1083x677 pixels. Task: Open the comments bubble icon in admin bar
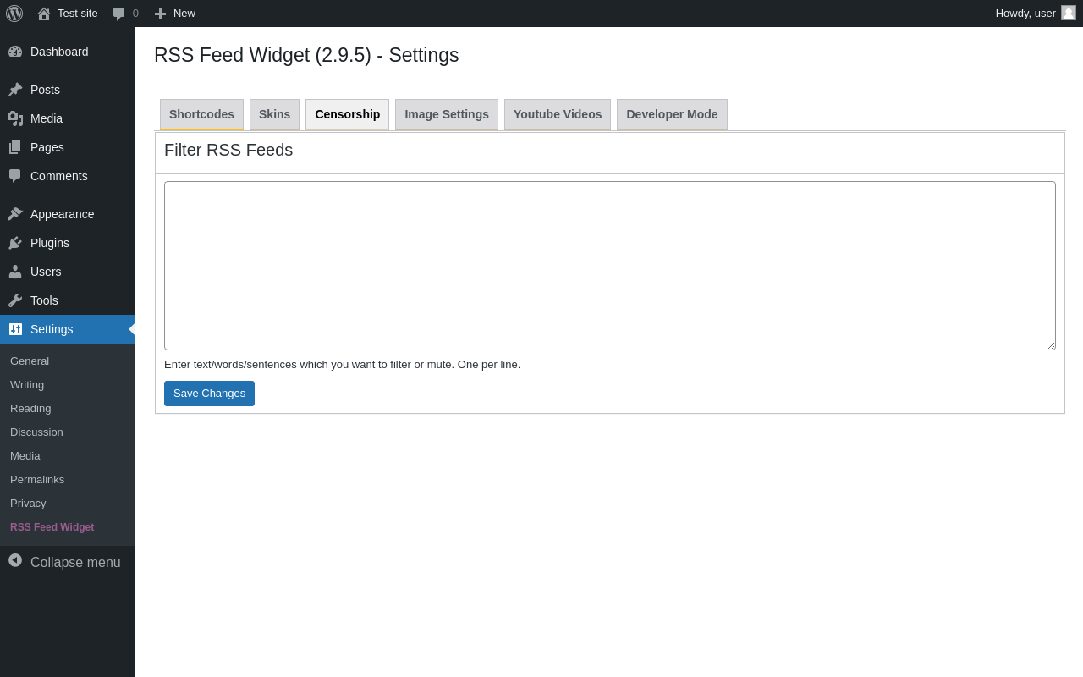[119, 14]
